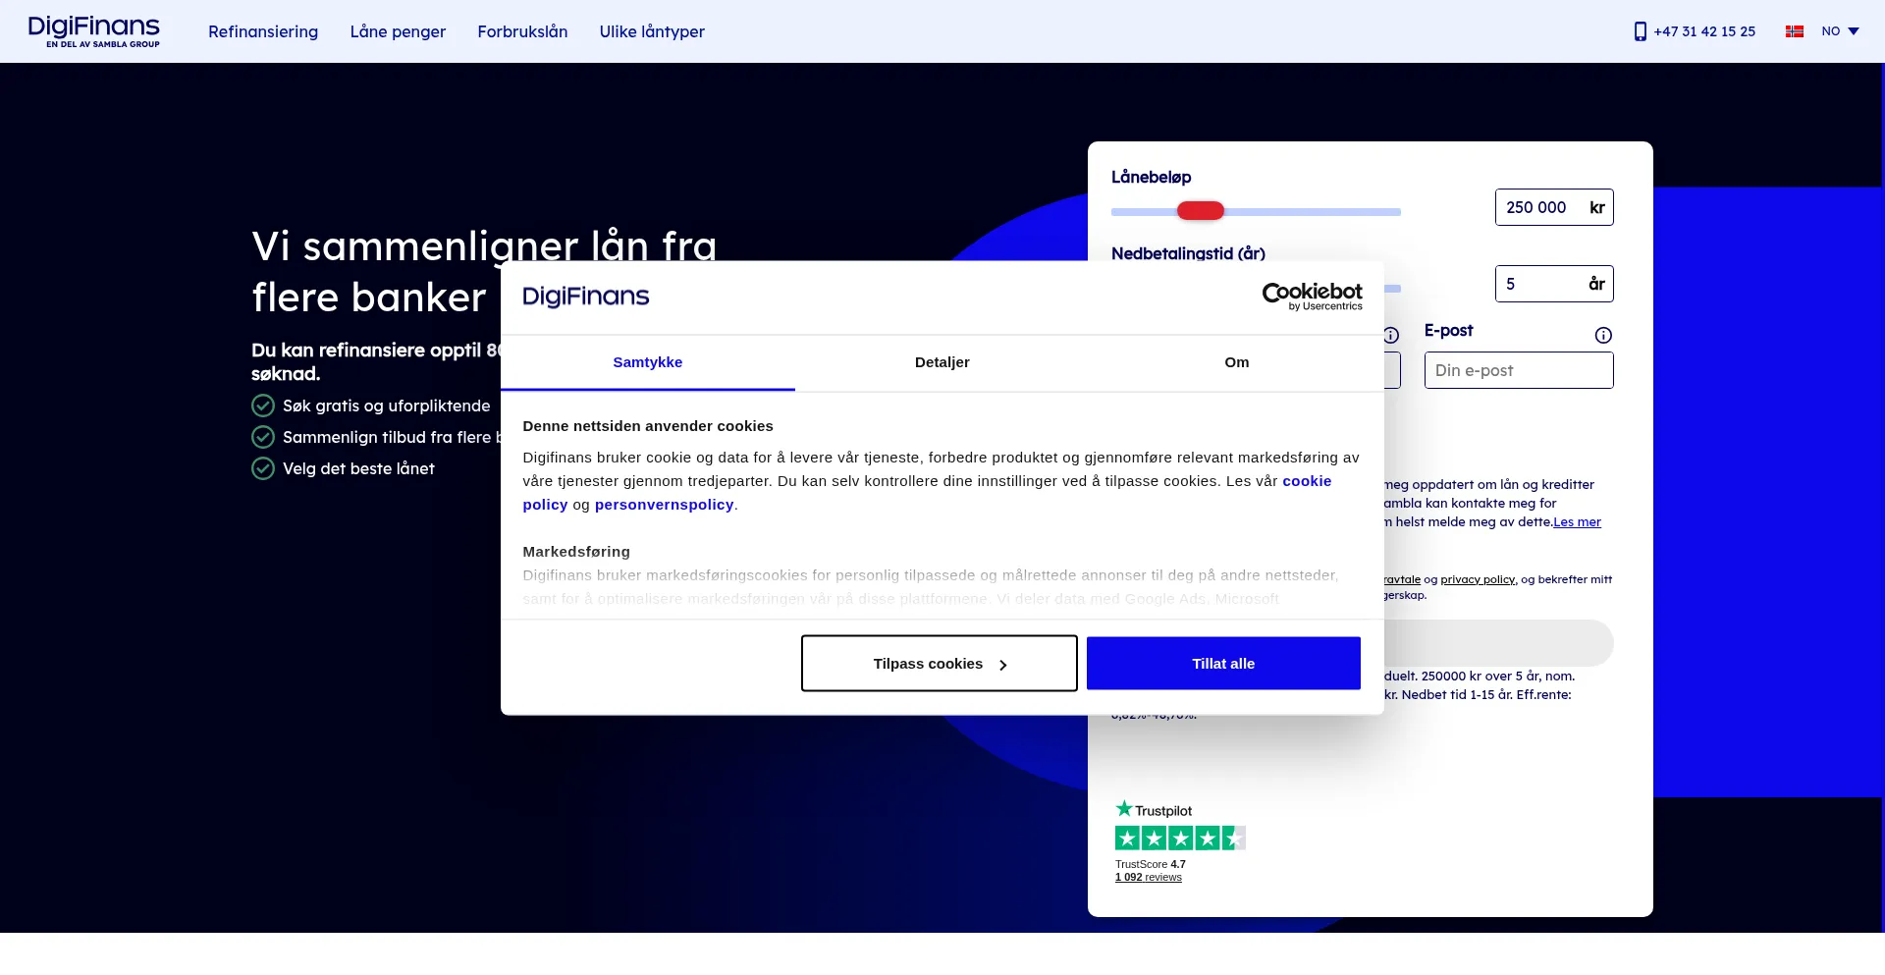Adjust the Lånebeløp slider handle
Viewport: 1885px width, 975px height.
pyautogui.click(x=1201, y=210)
